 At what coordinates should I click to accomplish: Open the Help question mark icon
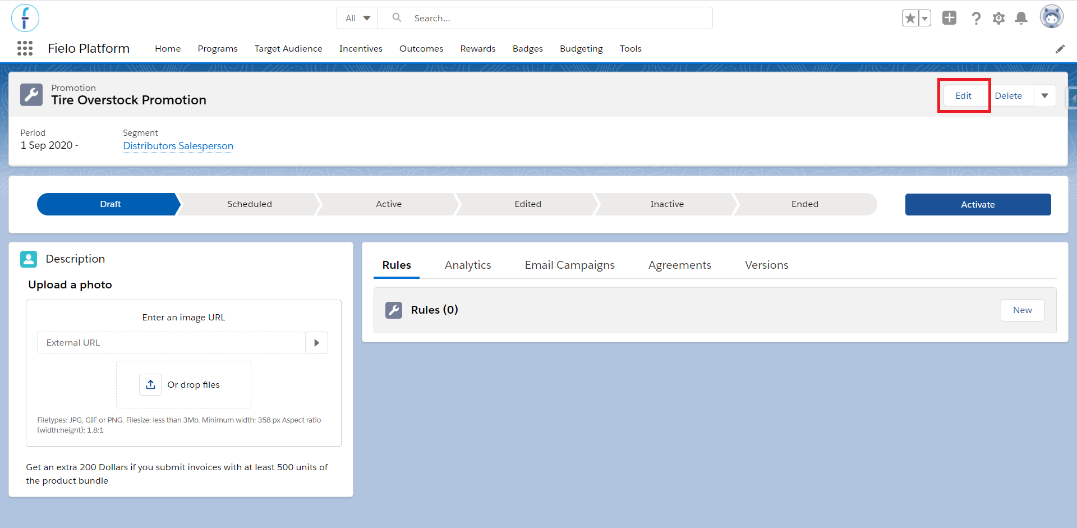tap(976, 18)
